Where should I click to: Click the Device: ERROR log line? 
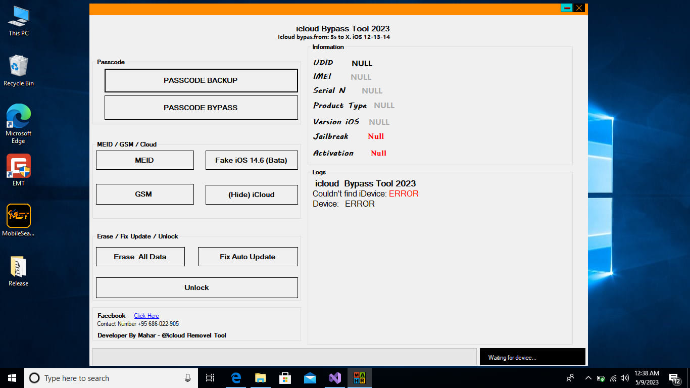tap(344, 204)
